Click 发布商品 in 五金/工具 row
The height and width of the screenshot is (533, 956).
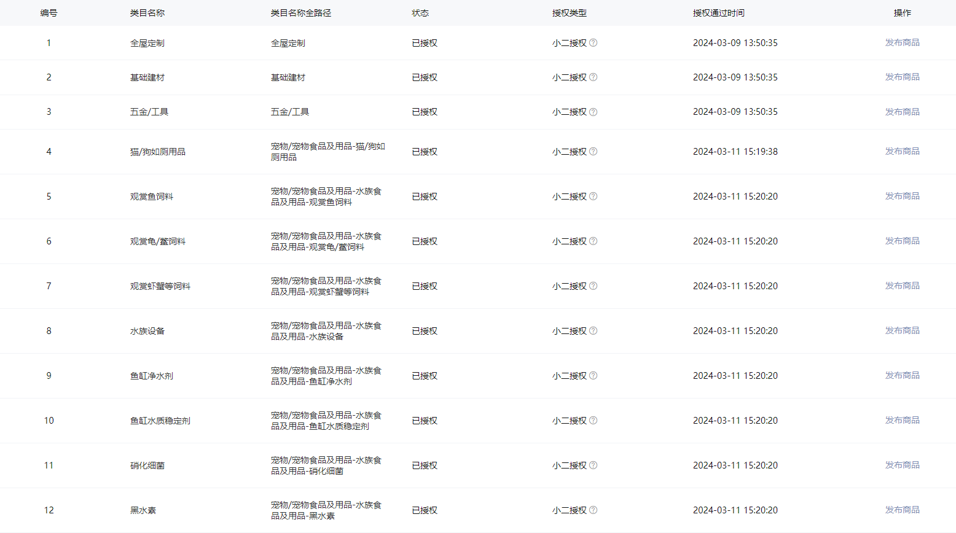[x=902, y=112]
